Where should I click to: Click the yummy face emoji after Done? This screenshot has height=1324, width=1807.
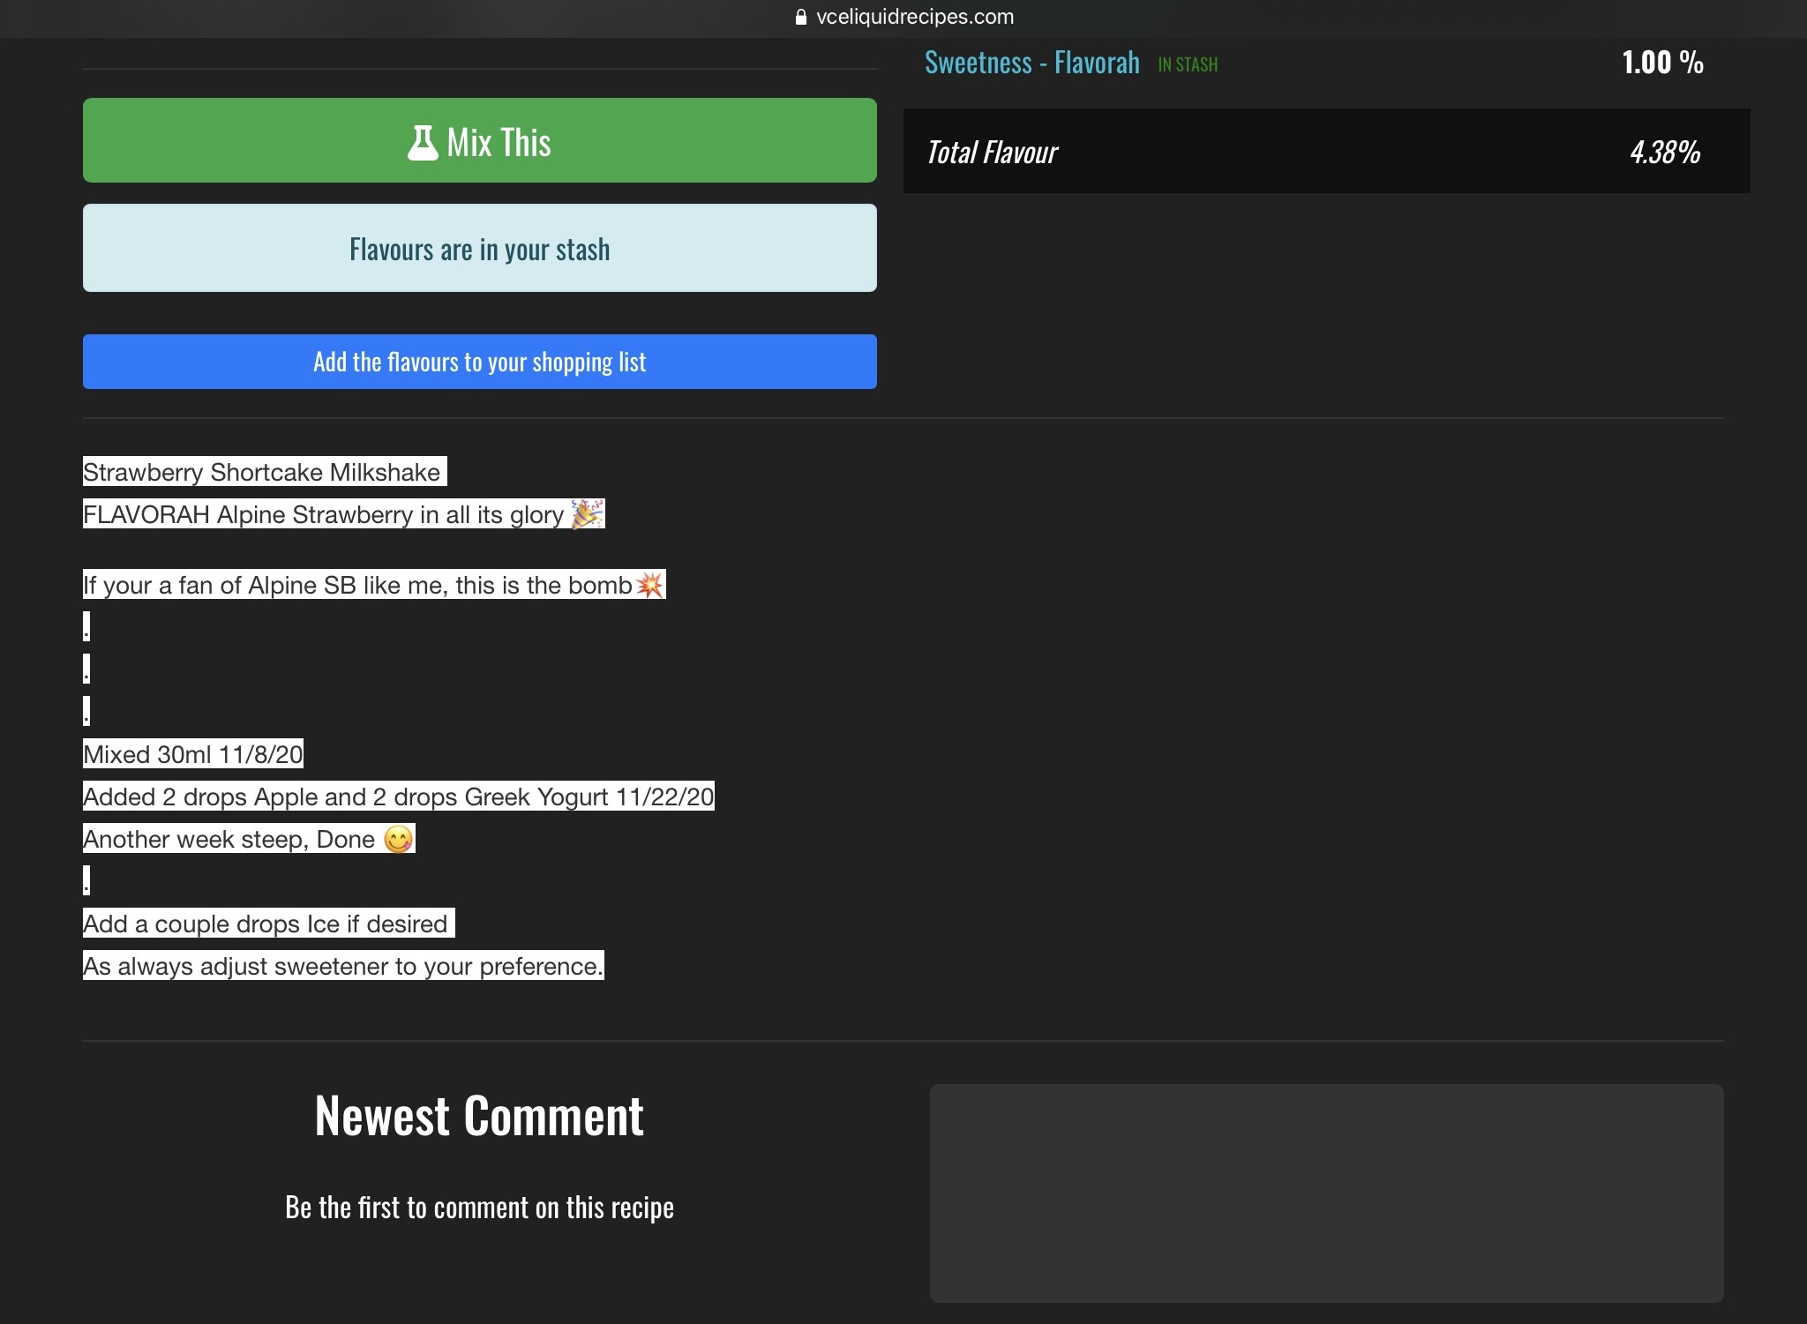click(399, 839)
